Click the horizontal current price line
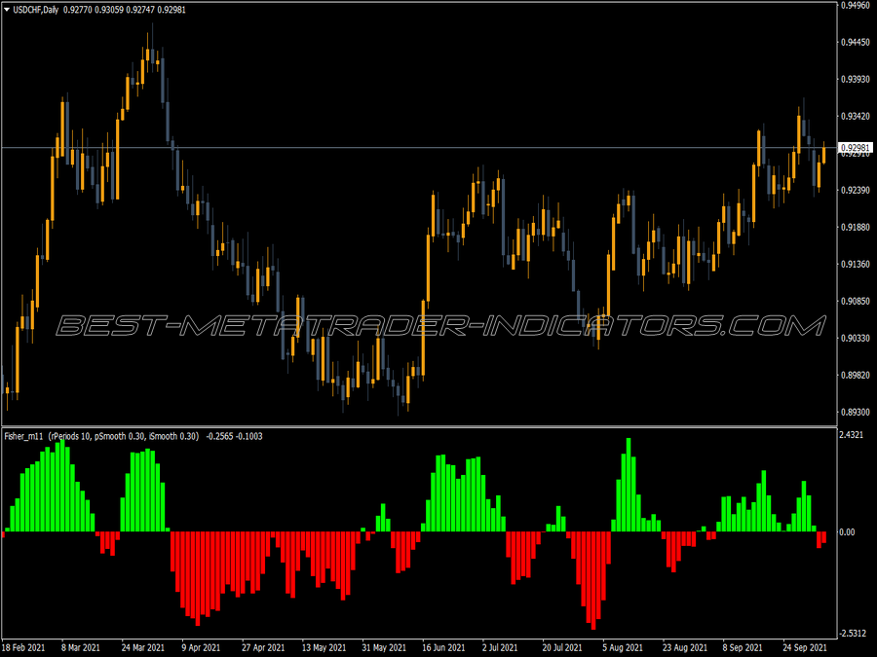Screen dimensions: 877x657 tap(418, 148)
